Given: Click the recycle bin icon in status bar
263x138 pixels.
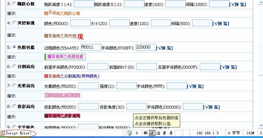Looking at the screenshot, I should (x=130, y=133).
